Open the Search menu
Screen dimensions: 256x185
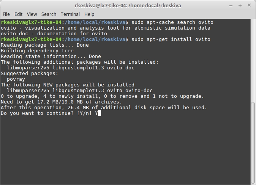(49, 14)
